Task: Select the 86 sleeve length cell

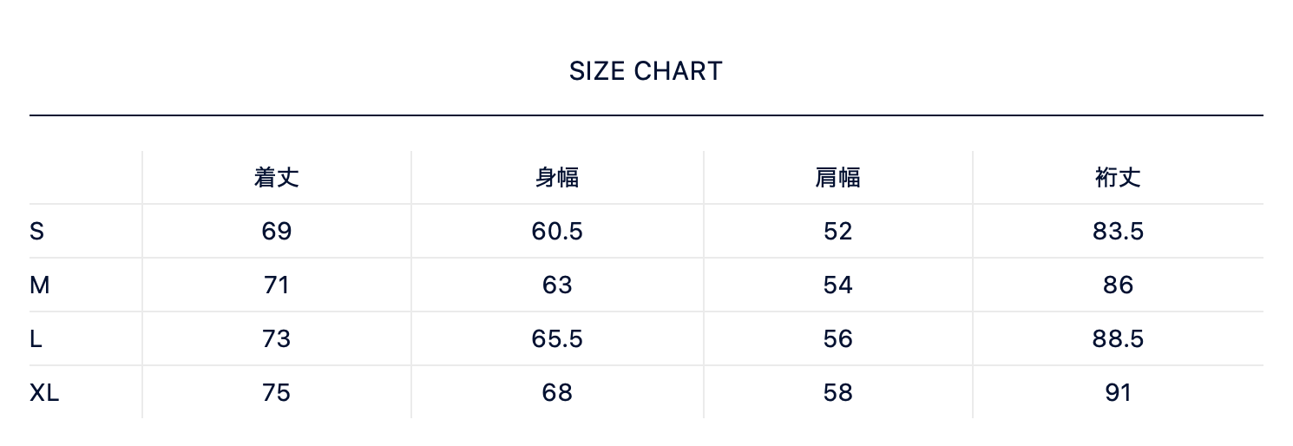Action: (1118, 285)
